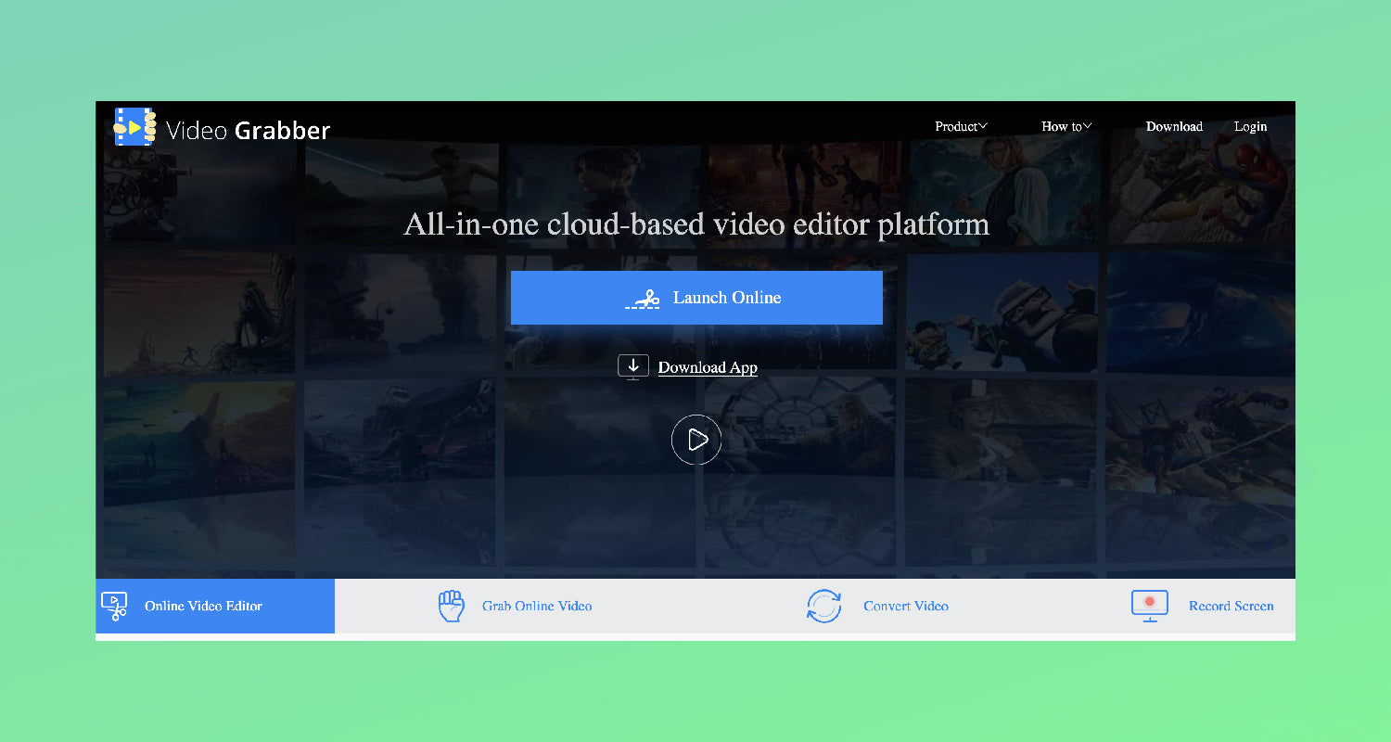1391x742 pixels.
Task: Click the headline All-in-one cloud-based video editor platform
Action: click(696, 224)
